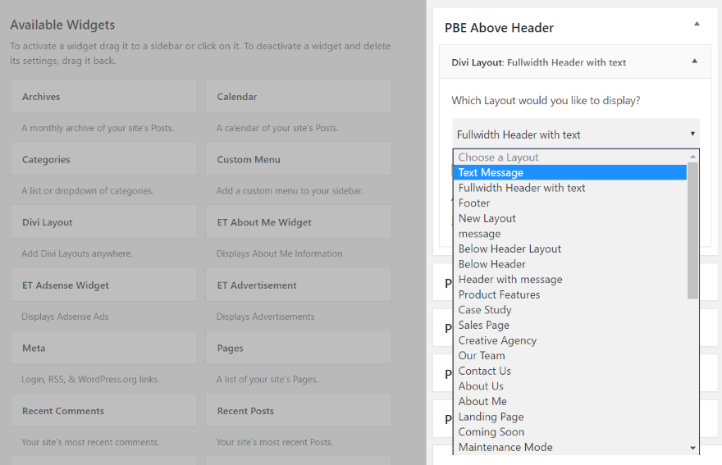Viewport: 722px width, 465px height.
Task: Click the dropdown list scroll up arrow
Action: point(692,157)
